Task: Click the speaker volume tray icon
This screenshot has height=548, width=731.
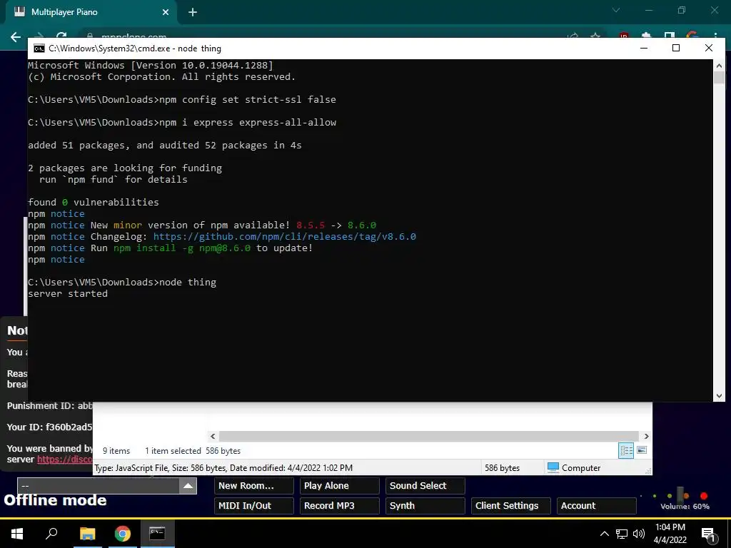Action: (639, 534)
